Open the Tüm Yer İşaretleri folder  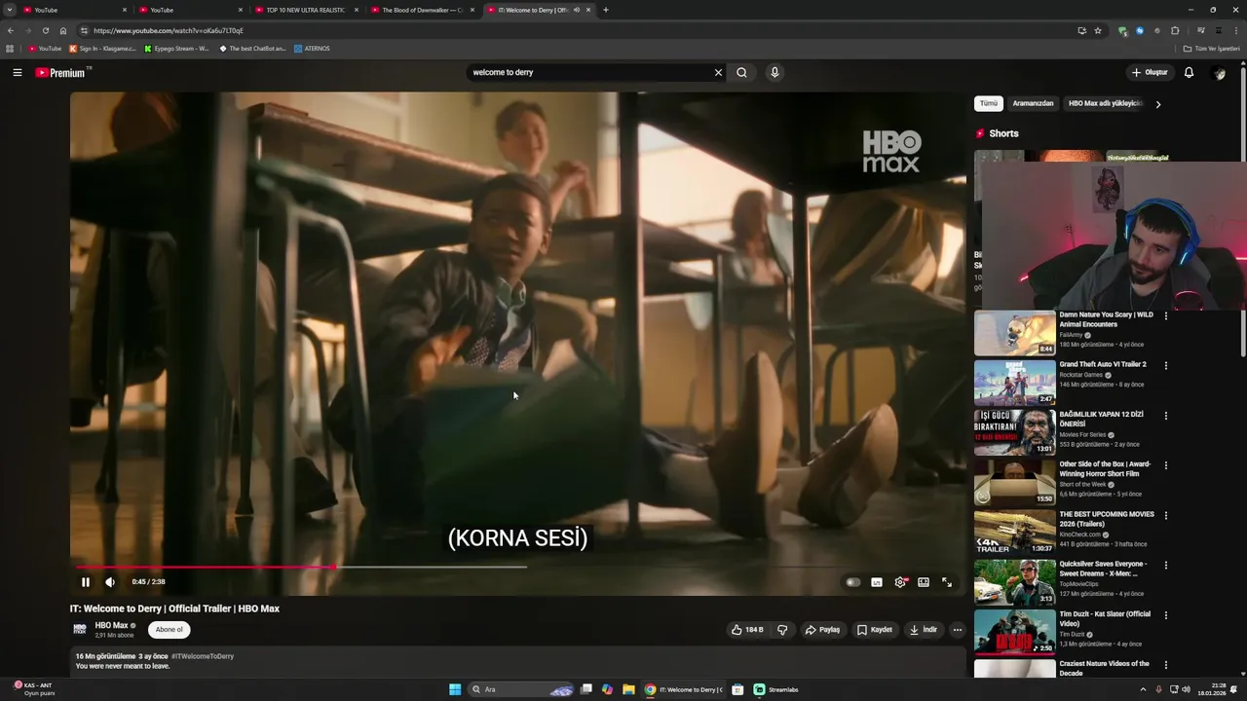click(x=1211, y=49)
